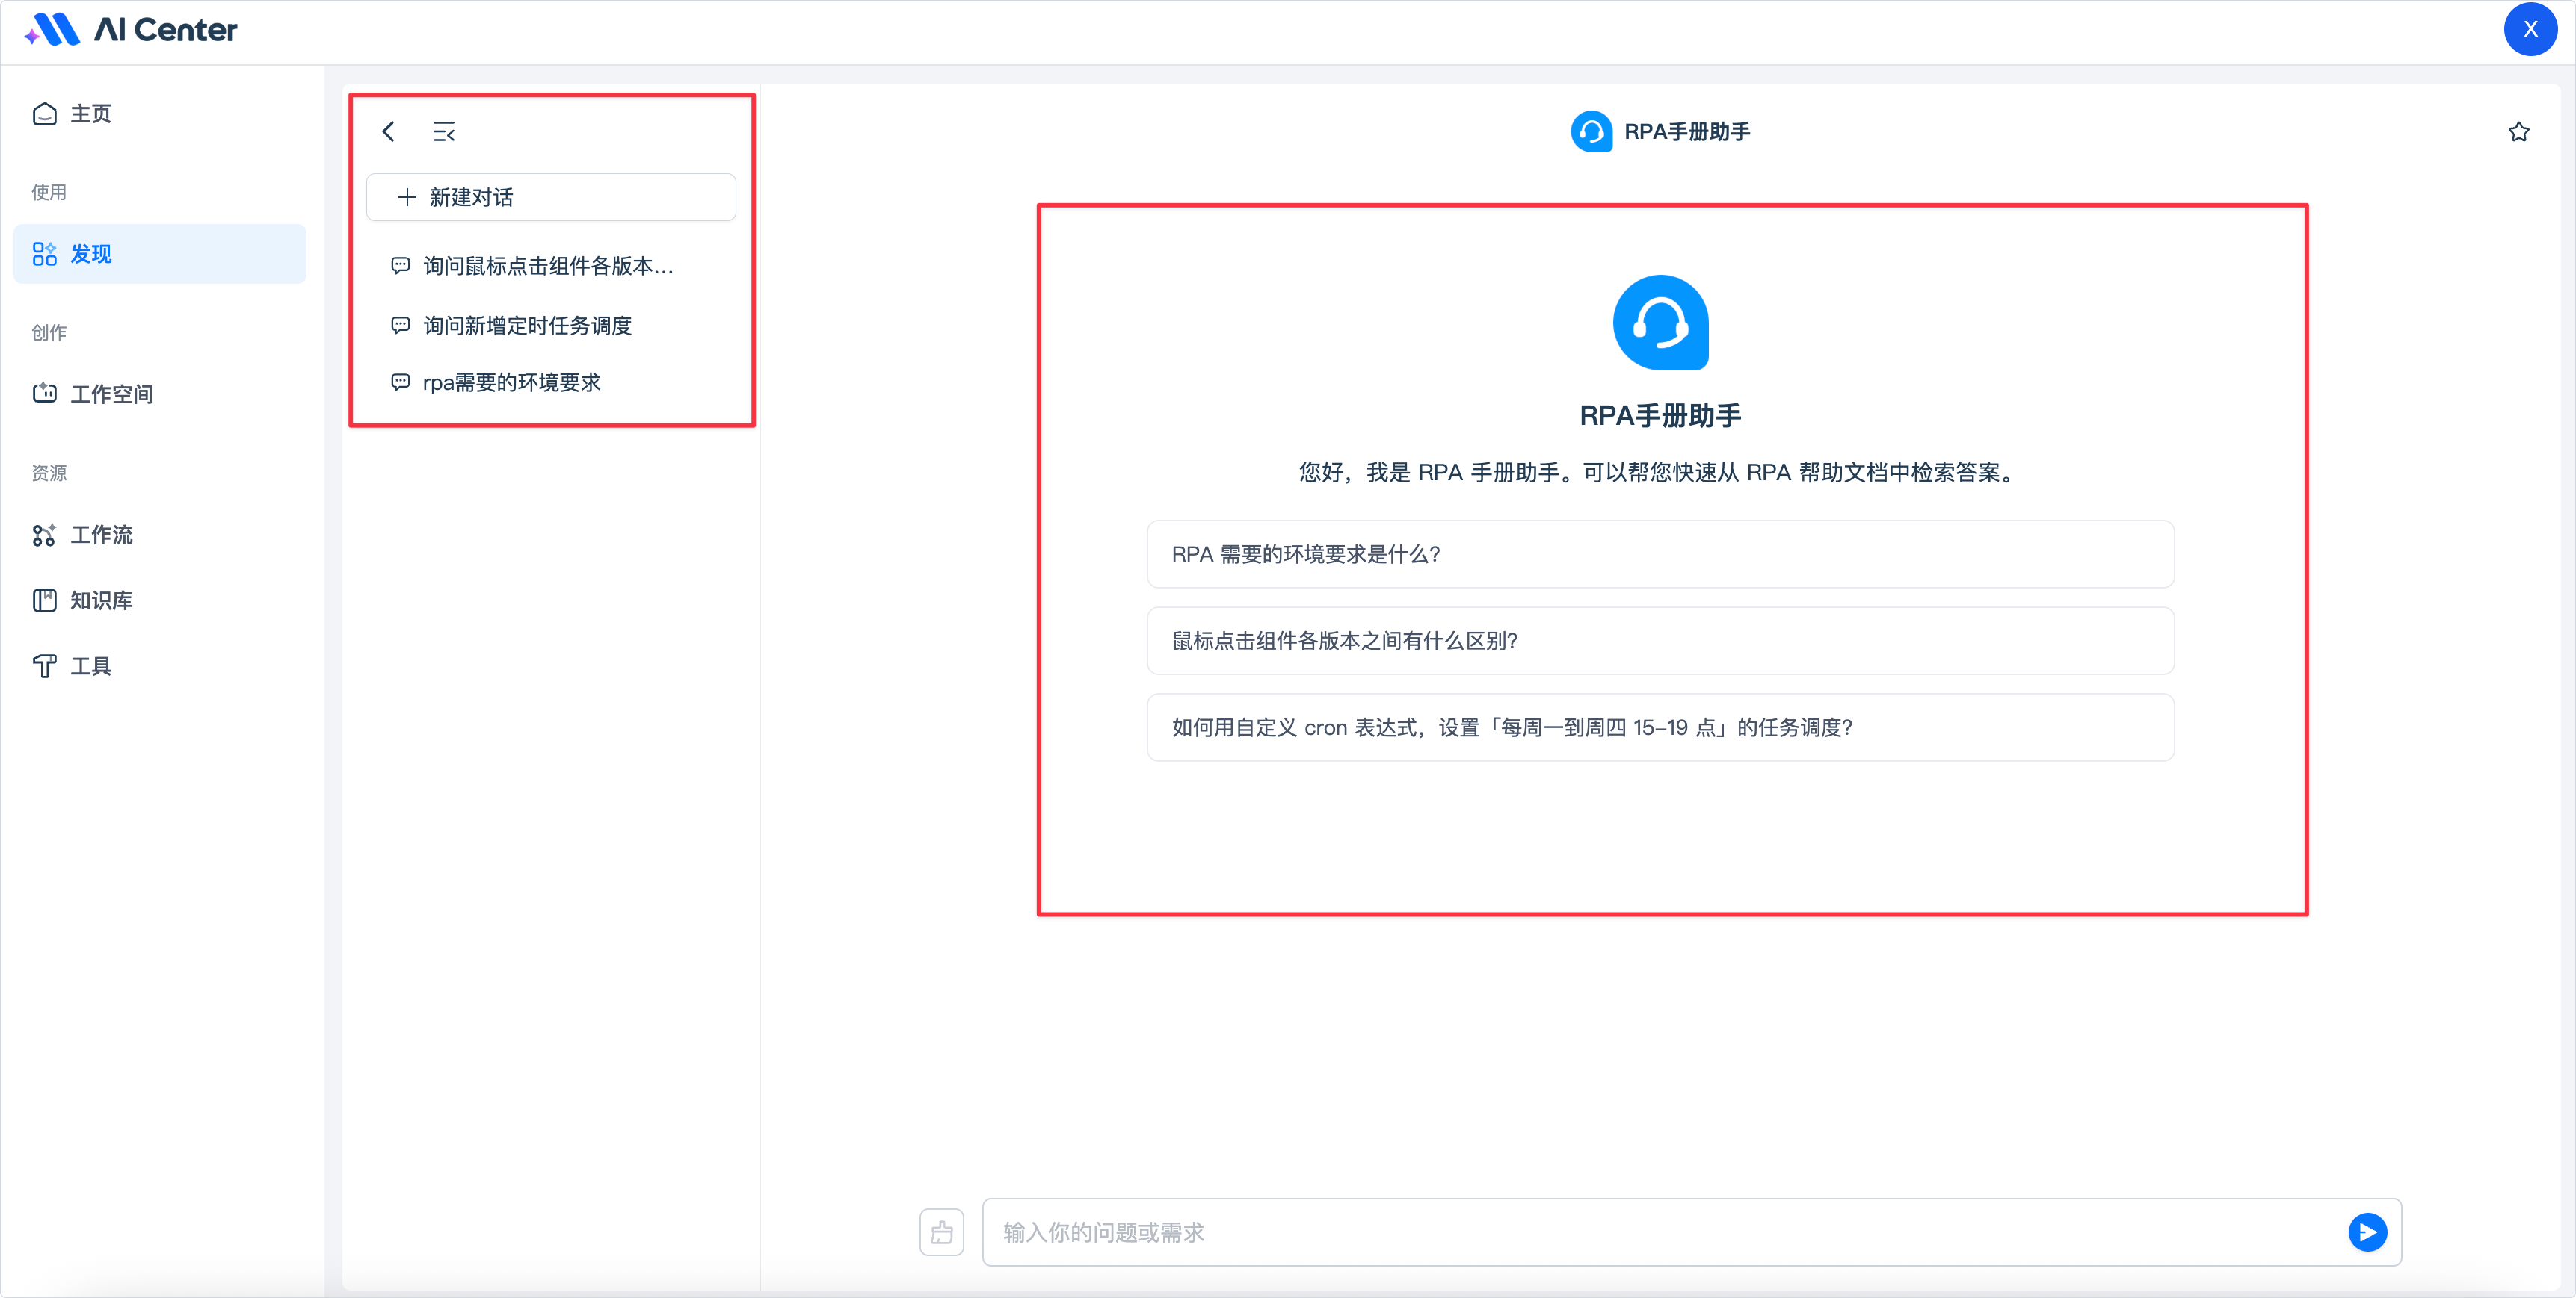
Task: Click the 工作空间 icon
Action: coord(44,394)
